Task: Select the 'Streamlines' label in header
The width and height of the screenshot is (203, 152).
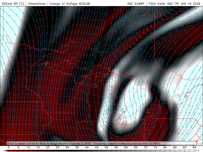Action: [x=37, y=4]
